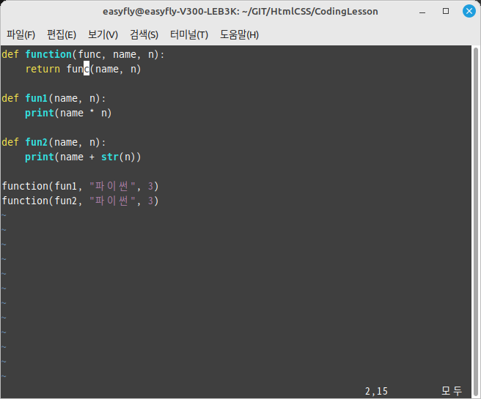Maximize the terminal window
This screenshot has width=481, height=399.
click(x=446, y=11)
